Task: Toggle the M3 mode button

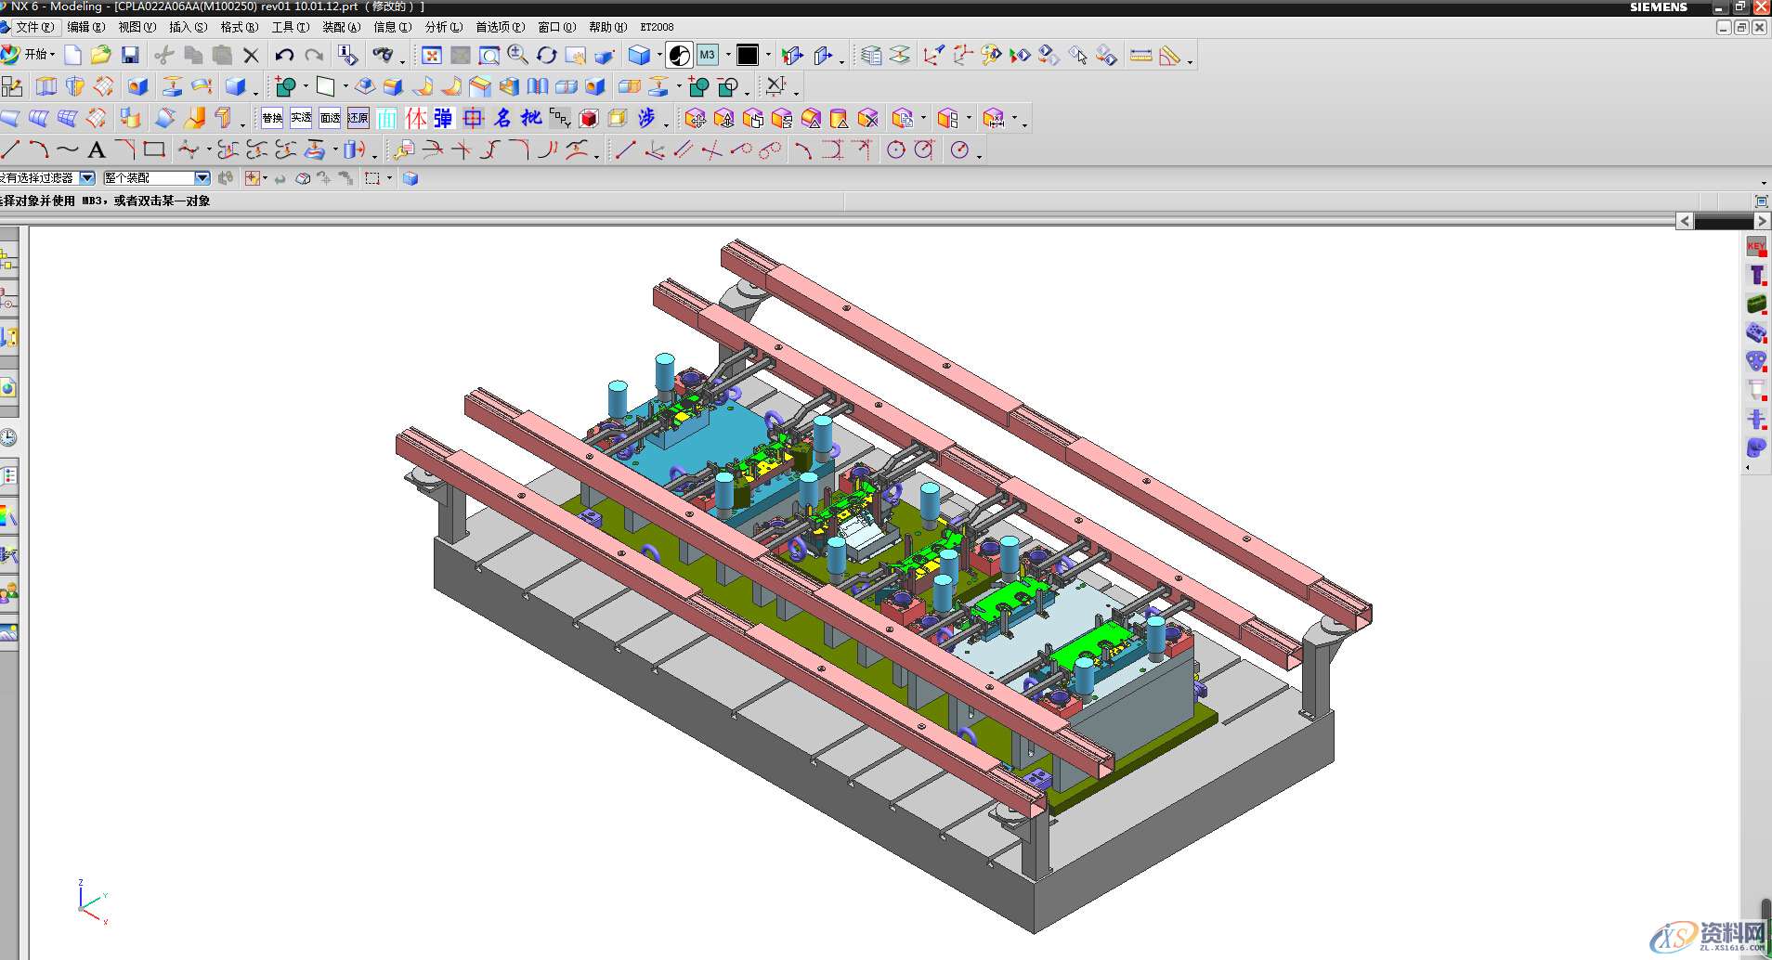Action: click(708, 56)
